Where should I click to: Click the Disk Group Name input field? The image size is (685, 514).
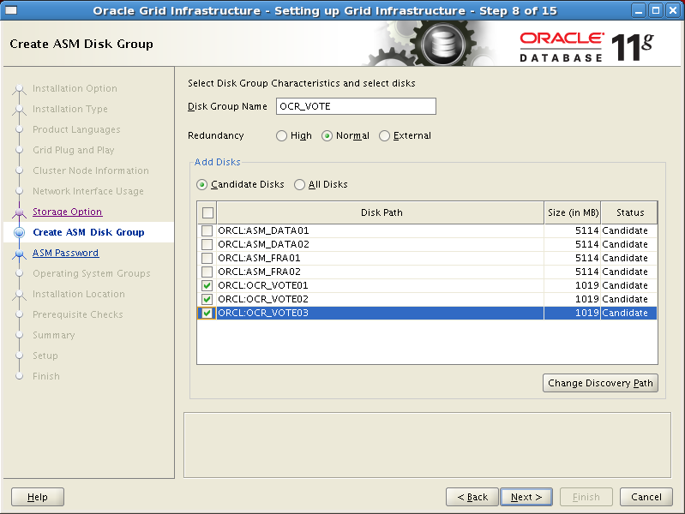(x=356, y=106)
